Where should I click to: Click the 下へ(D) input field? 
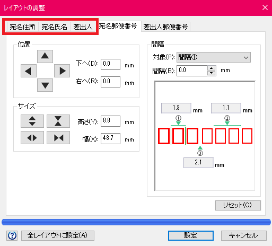tap(110, 64)
